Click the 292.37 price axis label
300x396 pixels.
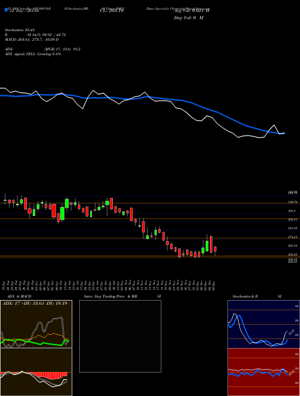tap(293, 220)
